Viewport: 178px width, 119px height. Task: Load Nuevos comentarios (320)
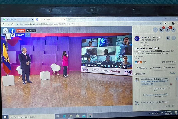155,95
